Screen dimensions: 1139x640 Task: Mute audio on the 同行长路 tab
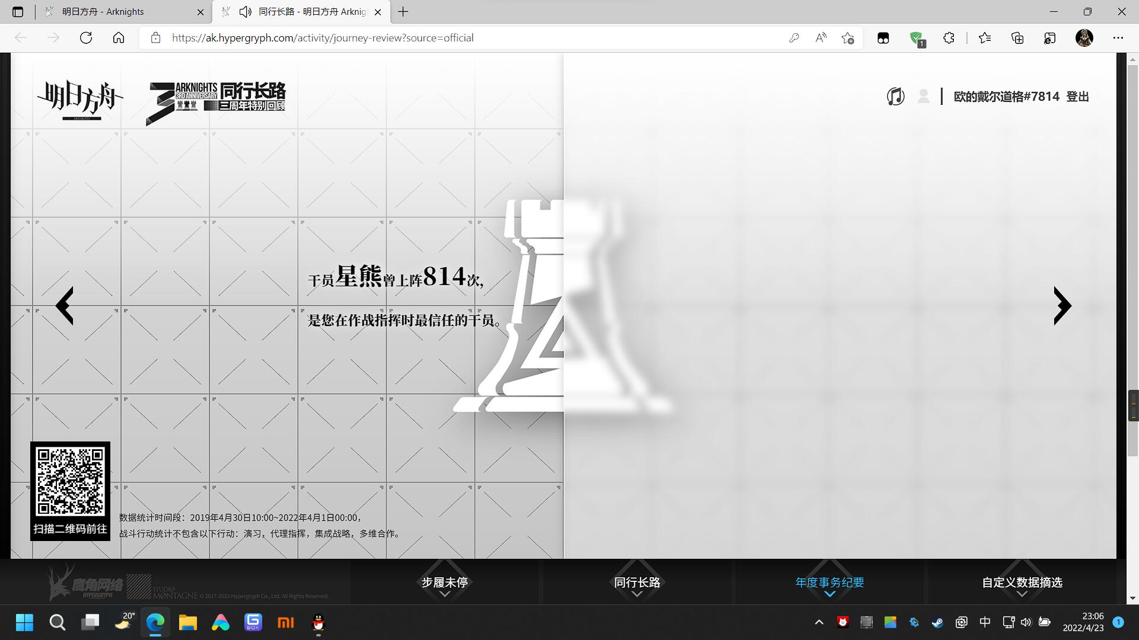pyautogui.click(x=245, y=12)
